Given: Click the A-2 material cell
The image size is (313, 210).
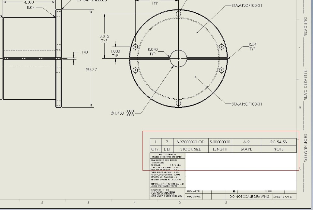Looking at the screenshot, I should 246,142.
